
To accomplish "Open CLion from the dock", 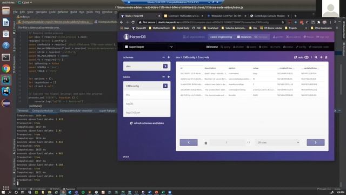I will click(6, 80).
